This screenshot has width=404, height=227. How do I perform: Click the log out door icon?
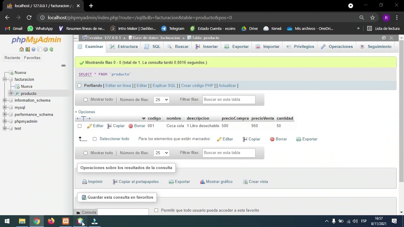[x=27, y=49]
